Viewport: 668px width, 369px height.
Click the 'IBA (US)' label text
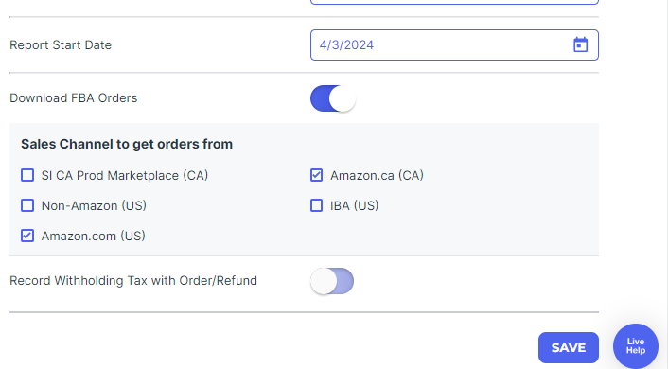tap(355, 206)
